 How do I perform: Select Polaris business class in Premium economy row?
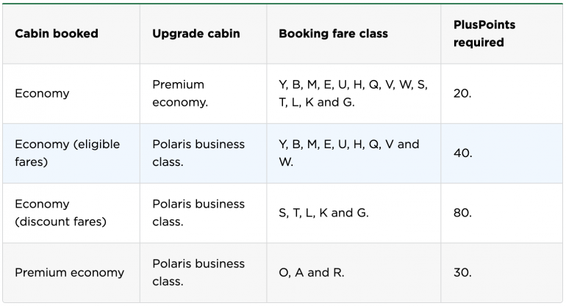[198, 272]
